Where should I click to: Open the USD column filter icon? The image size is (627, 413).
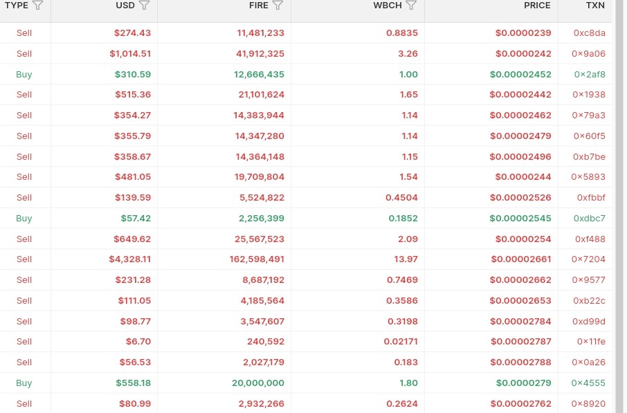coord(144,6)
